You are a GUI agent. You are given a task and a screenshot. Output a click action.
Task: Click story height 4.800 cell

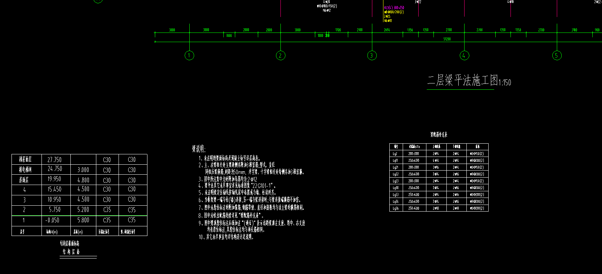point(83,180)
